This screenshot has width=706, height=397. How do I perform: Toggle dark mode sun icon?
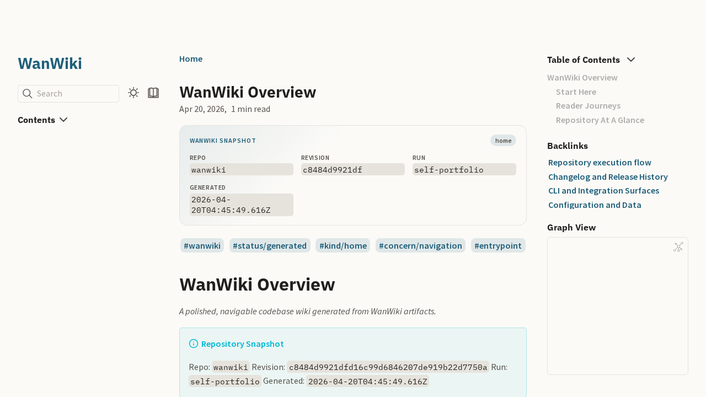click(x=133, y=93)
